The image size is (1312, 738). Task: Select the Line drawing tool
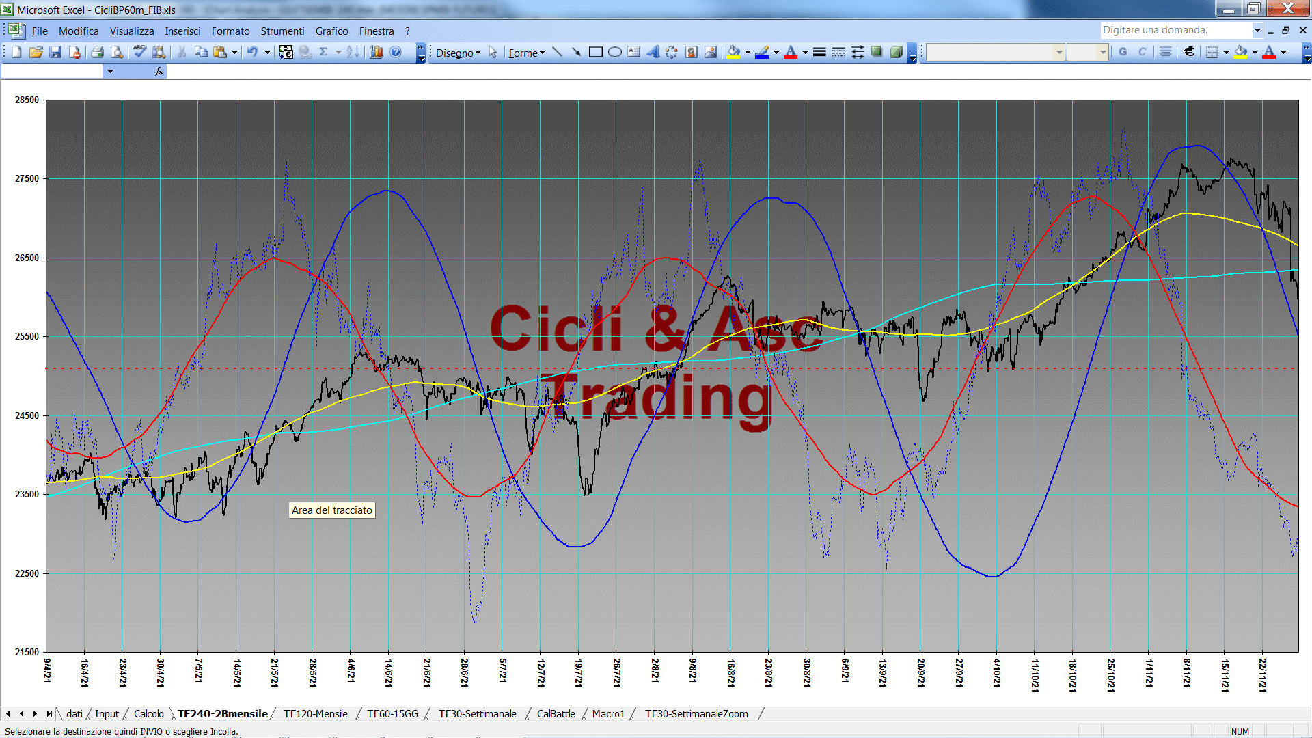coord(558,52)
